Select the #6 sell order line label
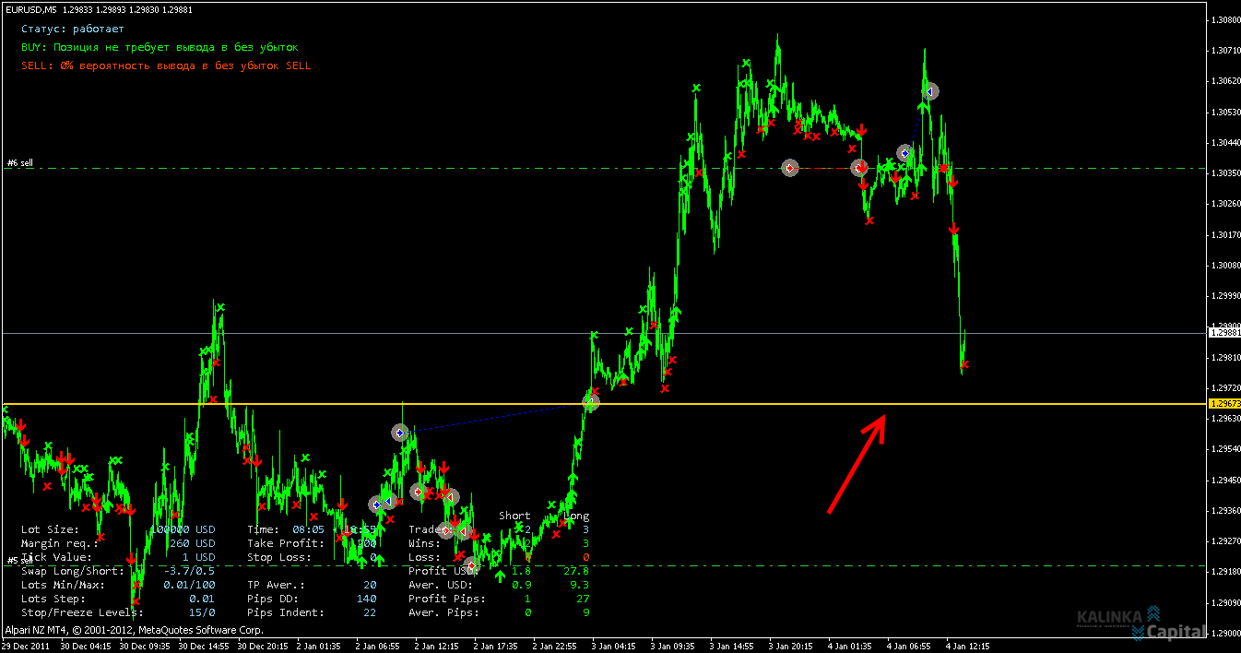 point(20,162)
